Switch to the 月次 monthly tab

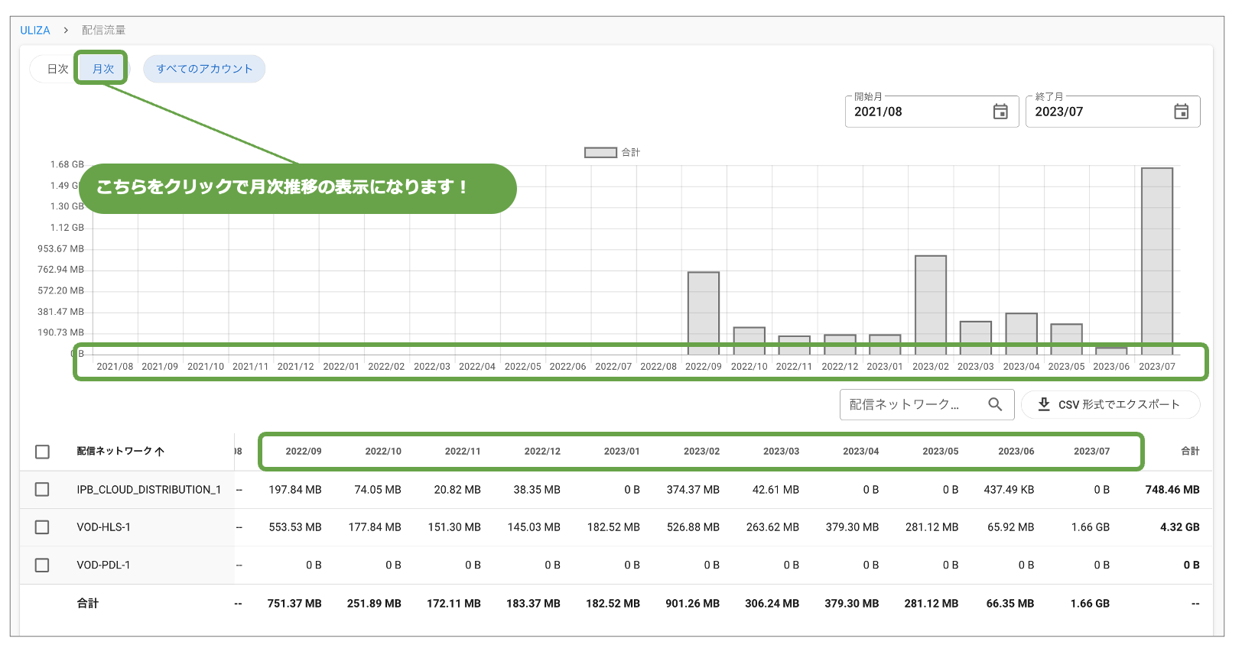(103, 69)
